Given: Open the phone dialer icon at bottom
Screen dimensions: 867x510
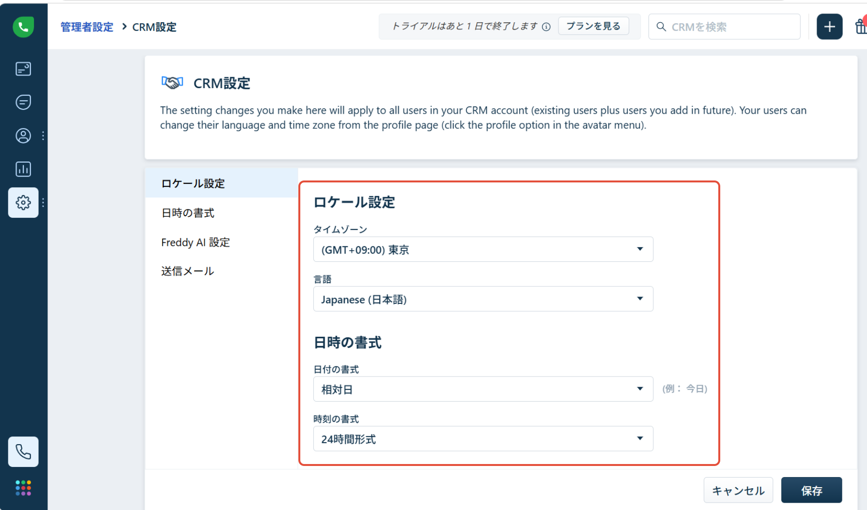Looking at the screenshot, I should tap(23, 451).
